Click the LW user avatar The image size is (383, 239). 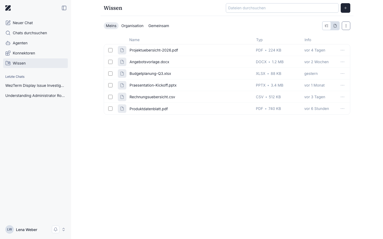point(10,229)
